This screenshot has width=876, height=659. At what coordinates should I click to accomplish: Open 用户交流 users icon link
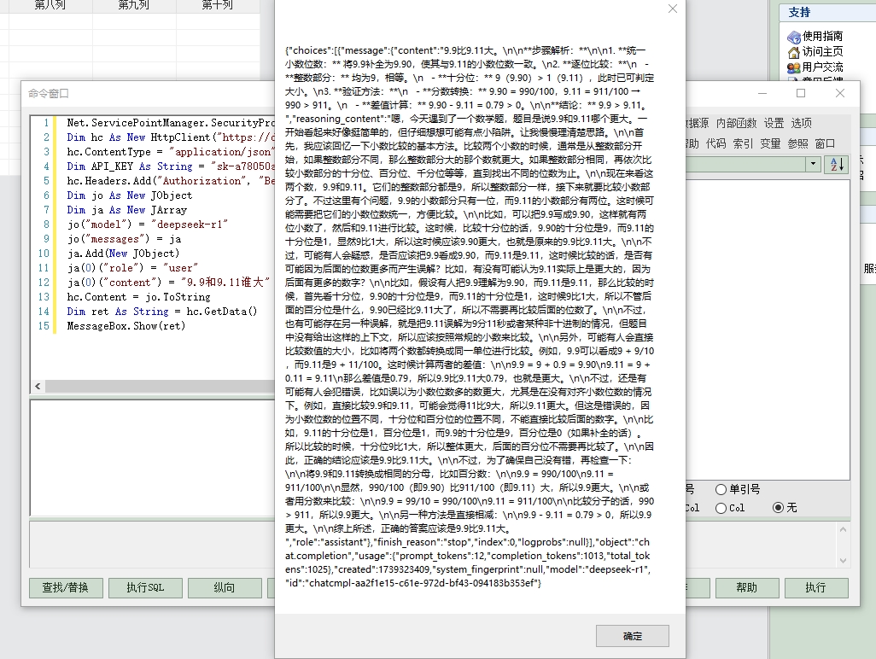point(794,67)
